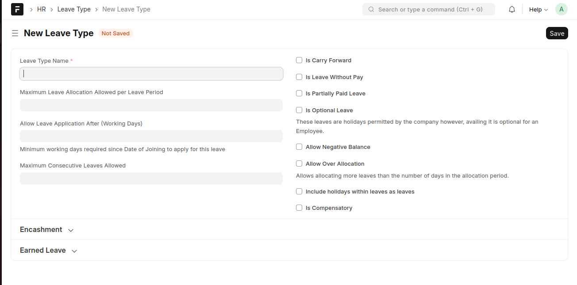Click the Maximum Consecutive Leaves Allowed field
Image resolution: width=577 pixels, height=285 pixels.
151,179
